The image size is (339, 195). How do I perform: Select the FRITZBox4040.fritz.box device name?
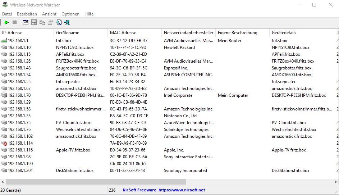77,61
